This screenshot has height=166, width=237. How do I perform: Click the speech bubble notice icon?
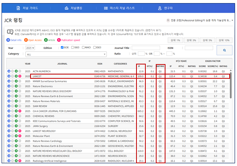click(10, 32)
